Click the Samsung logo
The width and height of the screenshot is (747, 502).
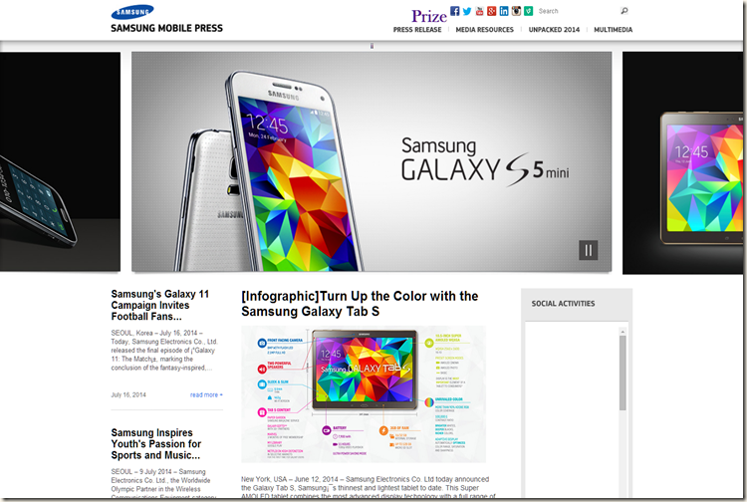[132, 12]
